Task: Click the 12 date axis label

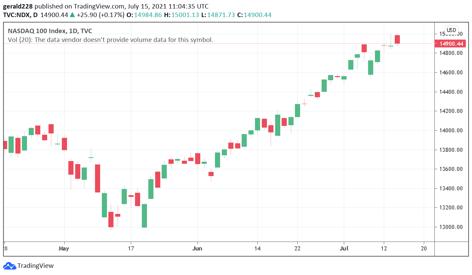Action: (x=384, y=248)
